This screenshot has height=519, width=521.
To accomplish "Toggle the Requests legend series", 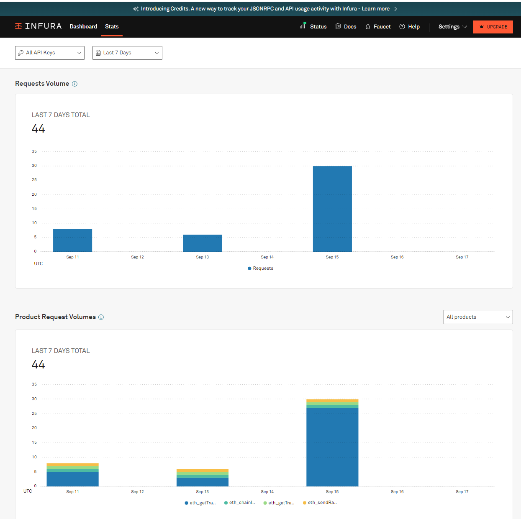I will 260,268.
